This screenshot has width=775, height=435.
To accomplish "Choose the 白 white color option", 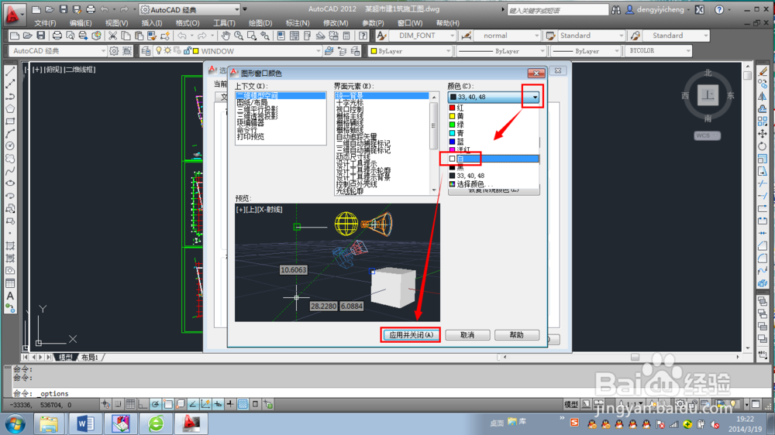I will tap(493, 159).
